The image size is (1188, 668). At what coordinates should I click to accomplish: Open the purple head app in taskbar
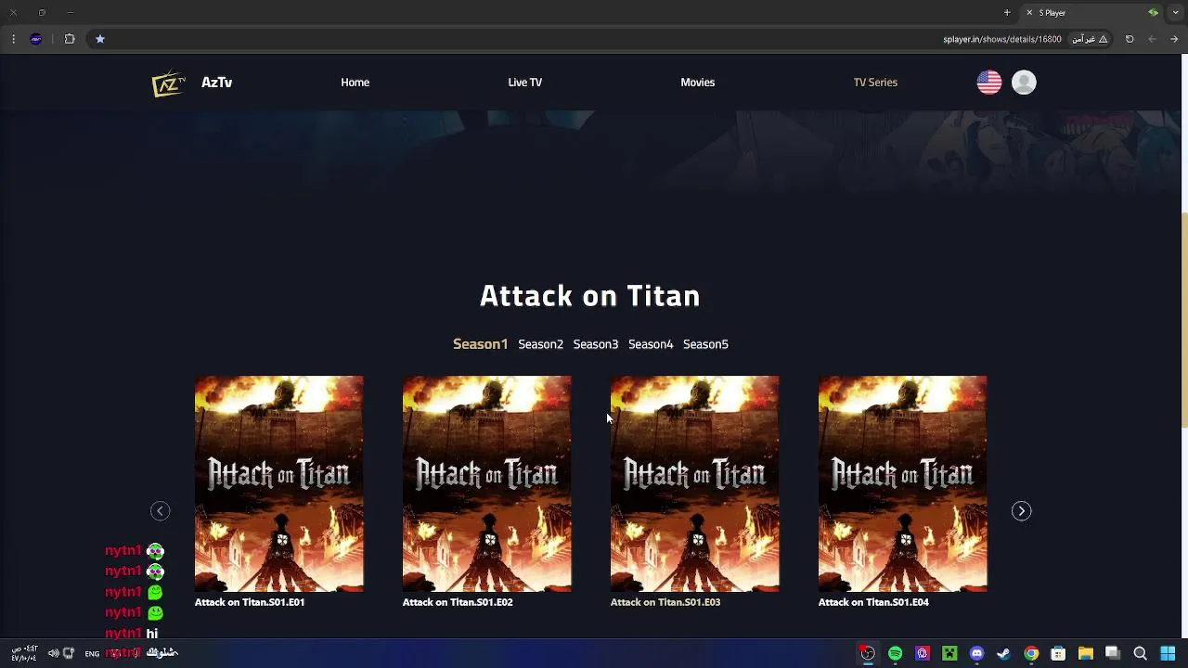922,653
